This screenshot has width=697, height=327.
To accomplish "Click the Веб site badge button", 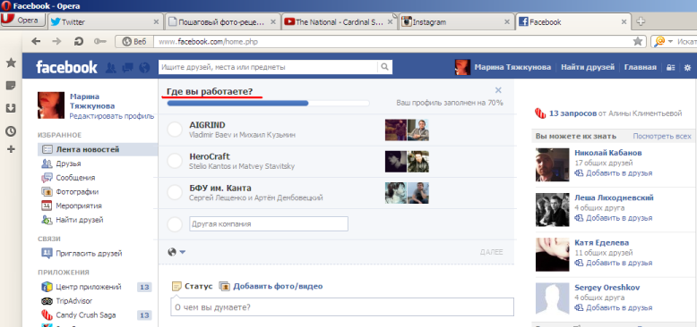I will pyautogui.click(x=134, y=42).
